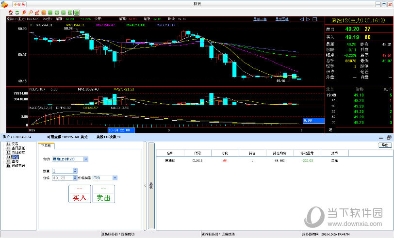This screenshot has width=394, height=238.
Task: Click the quantity input field
Action: coord(62,171)
